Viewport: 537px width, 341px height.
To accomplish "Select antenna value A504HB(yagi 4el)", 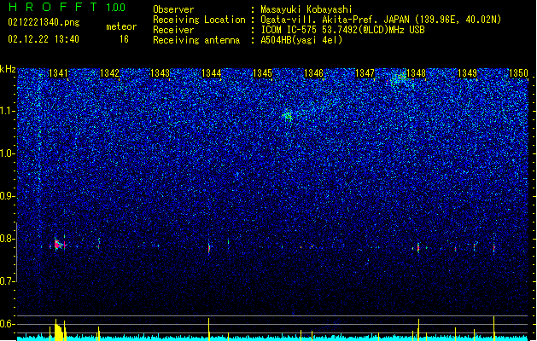I will pyautogui.click(x=301, y=40).
